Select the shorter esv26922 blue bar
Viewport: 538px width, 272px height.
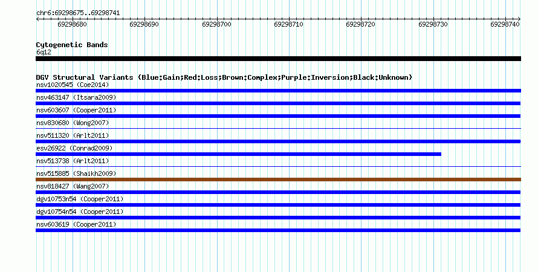tap(238, 154)
